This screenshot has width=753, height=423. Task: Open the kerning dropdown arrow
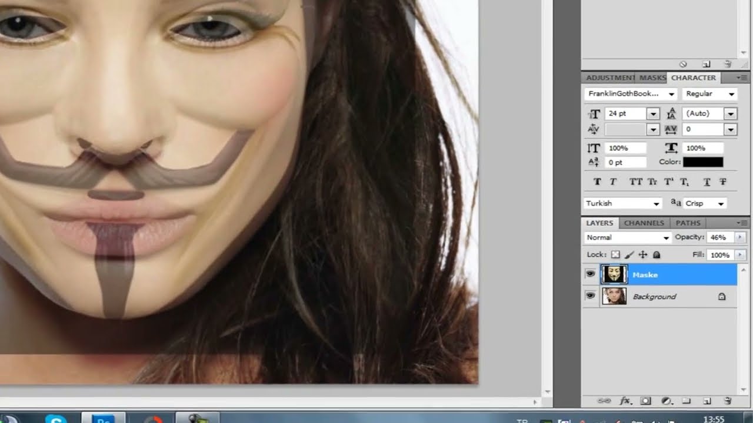pos(653,129)
